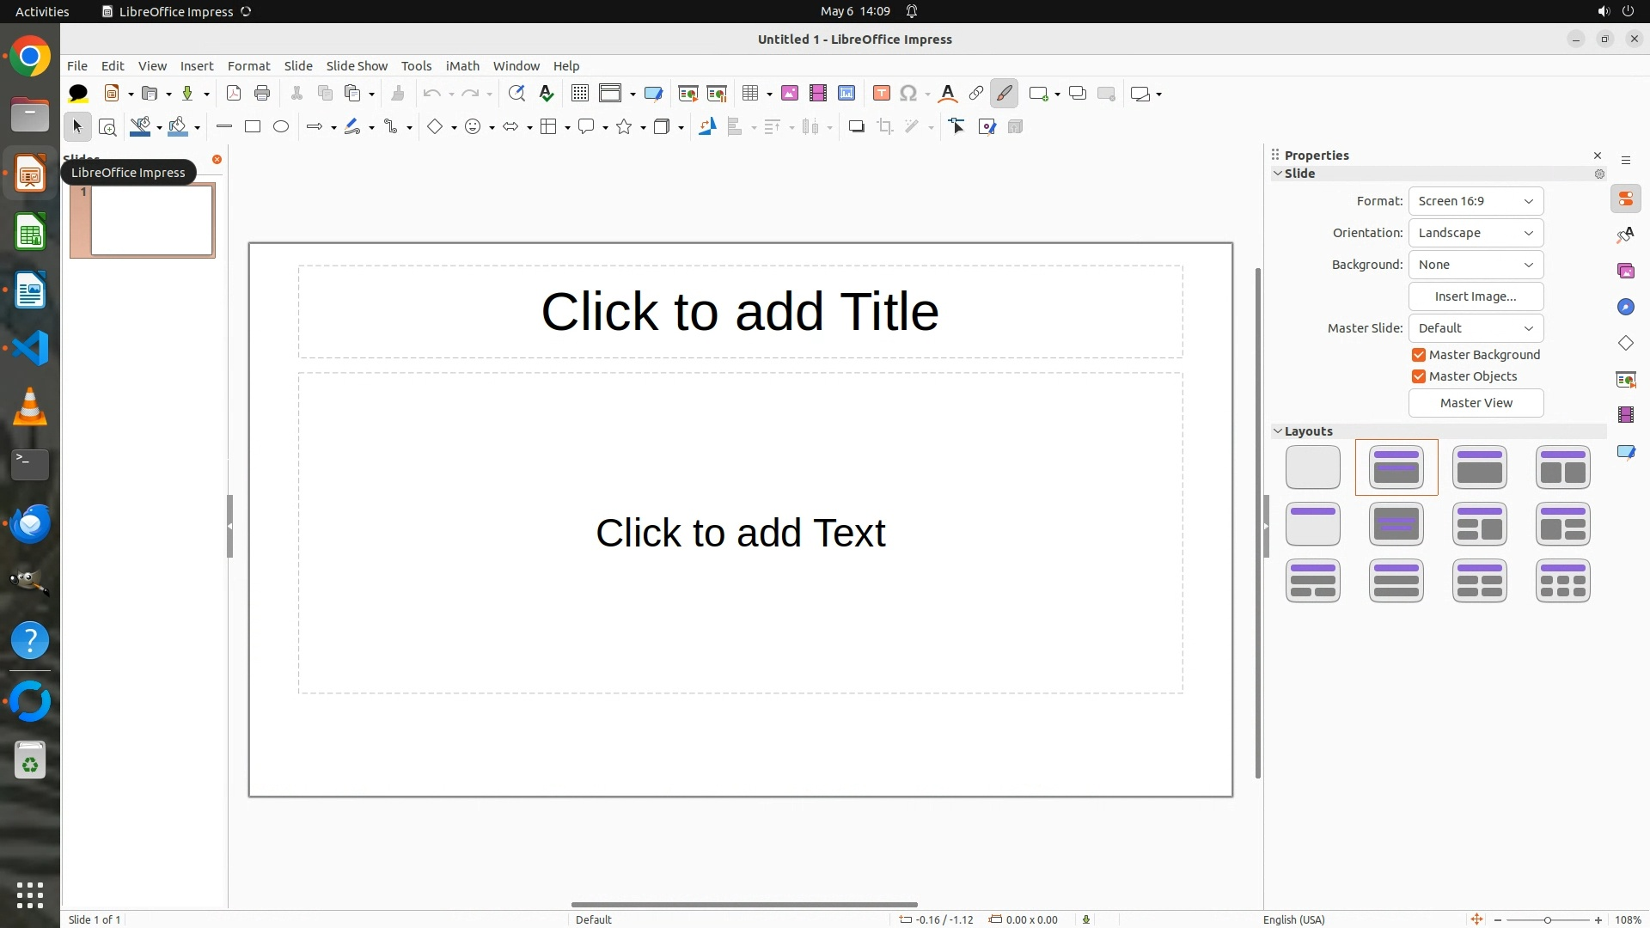Select the Rectangle drawing tool
This screenshot has width=1650, height=928.
(253, 127)
